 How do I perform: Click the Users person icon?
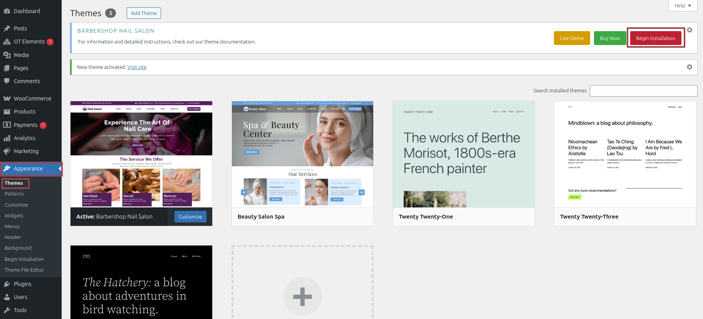pyautogui.click(x=7, y=297)
